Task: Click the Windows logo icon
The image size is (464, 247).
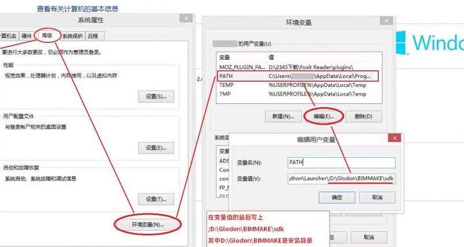Action: (401, 42)
